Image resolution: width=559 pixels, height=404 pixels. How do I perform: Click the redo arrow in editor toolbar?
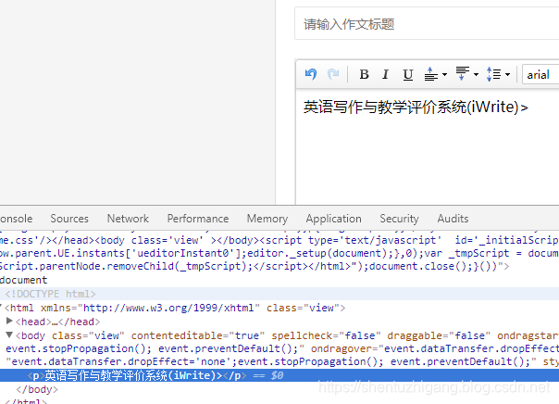point(333,74)
